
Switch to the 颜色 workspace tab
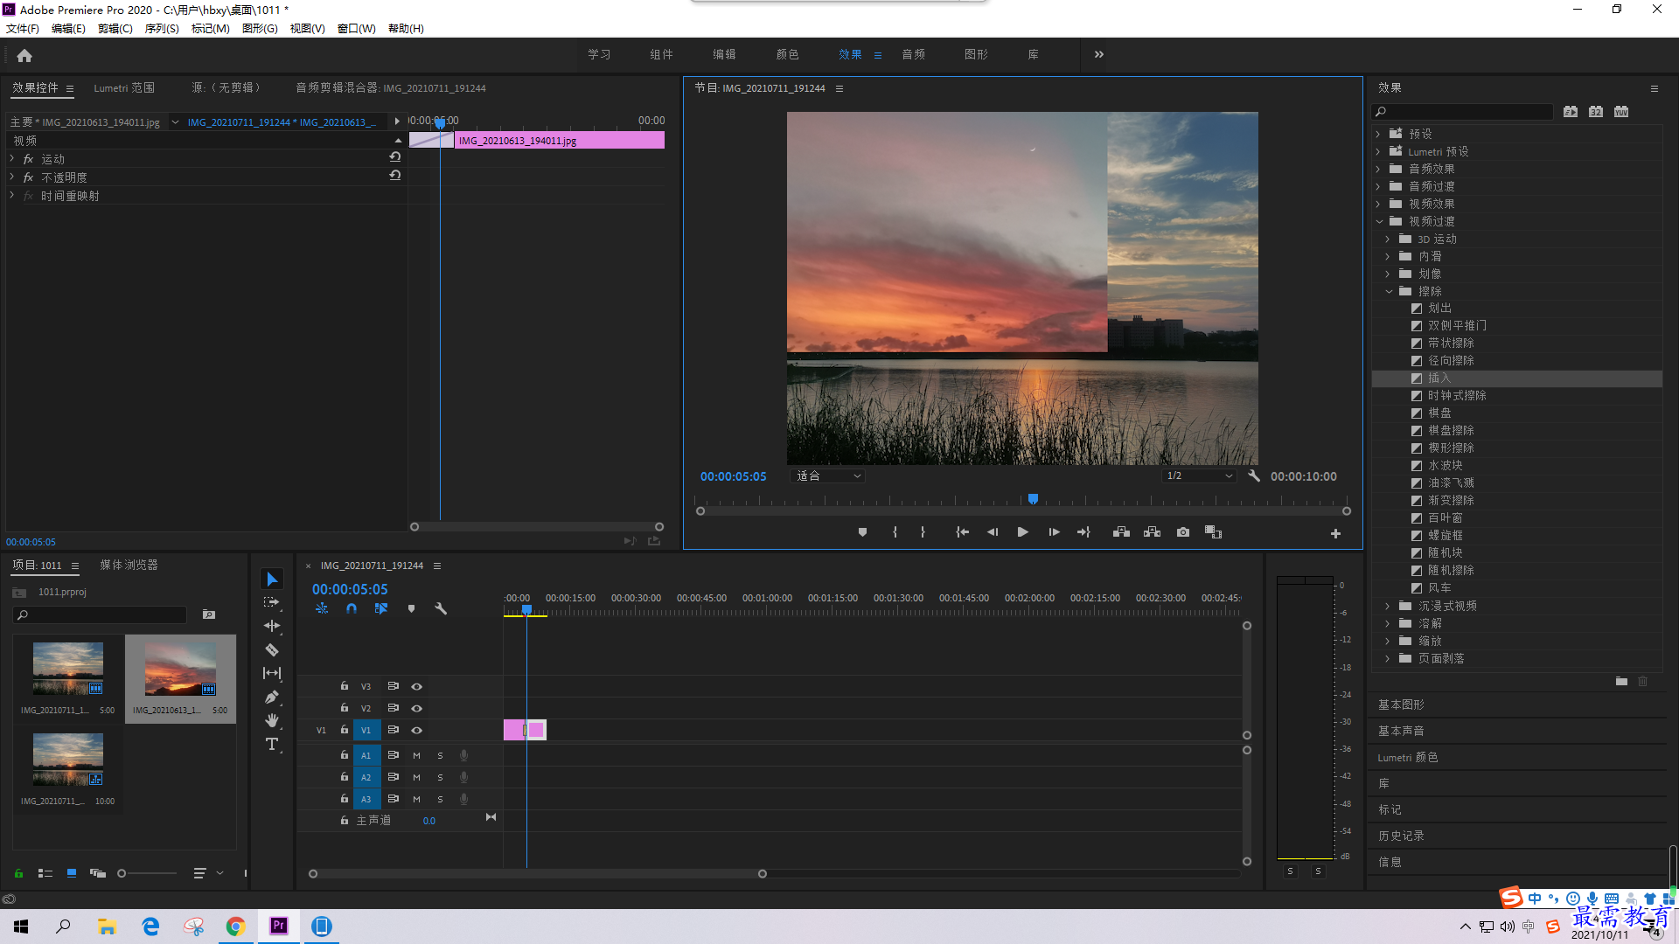(787, 54)
